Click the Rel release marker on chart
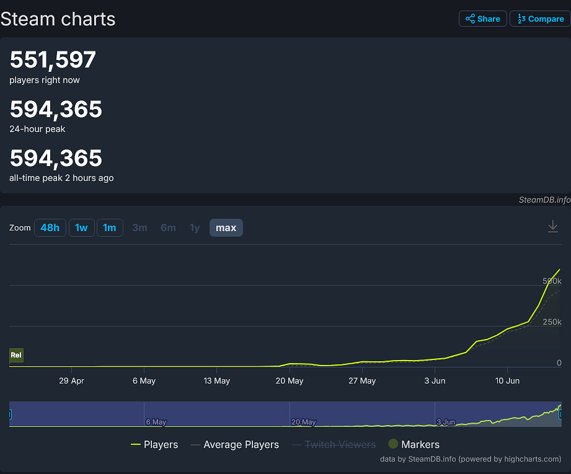This screenshot has width=571, height=474. click(x=16, y=356)
